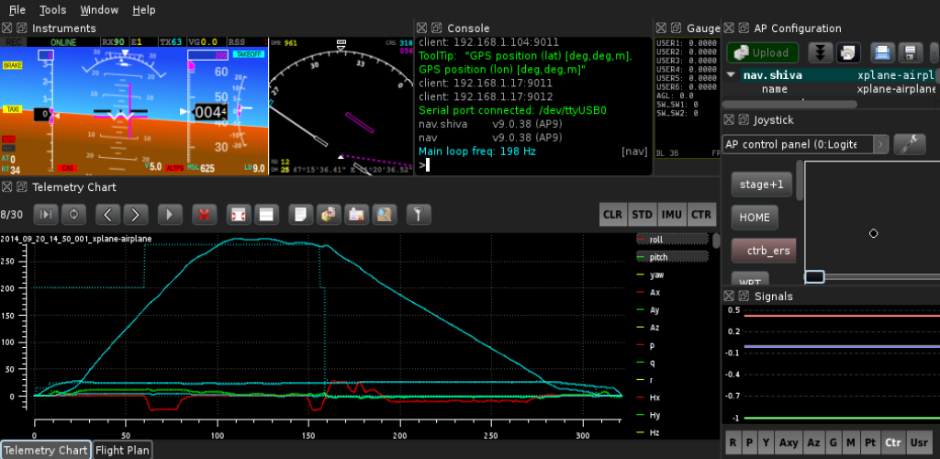Image resolution: width=940 pixels, height=459 pixels.
Task: Click the joystick wrench settings icon
Action: click(x=910, y=144)
